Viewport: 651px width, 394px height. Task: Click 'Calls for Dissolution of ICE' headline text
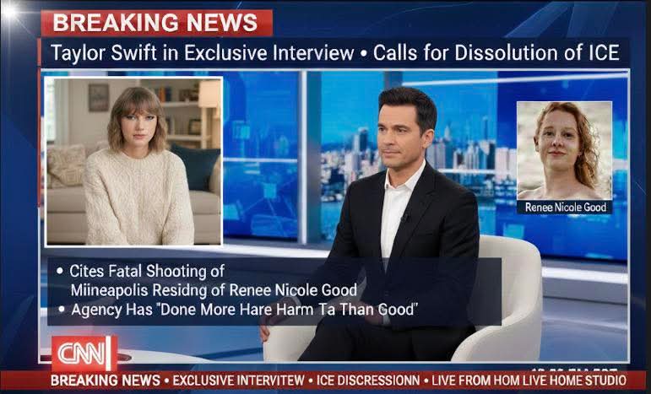(x=496, y=53)
